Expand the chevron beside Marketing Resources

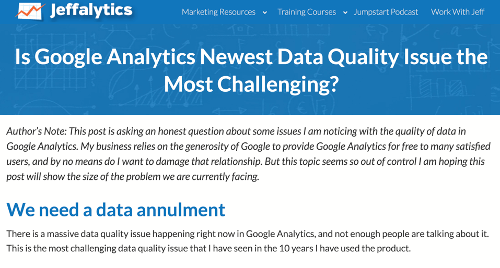[x=265, y=13]
